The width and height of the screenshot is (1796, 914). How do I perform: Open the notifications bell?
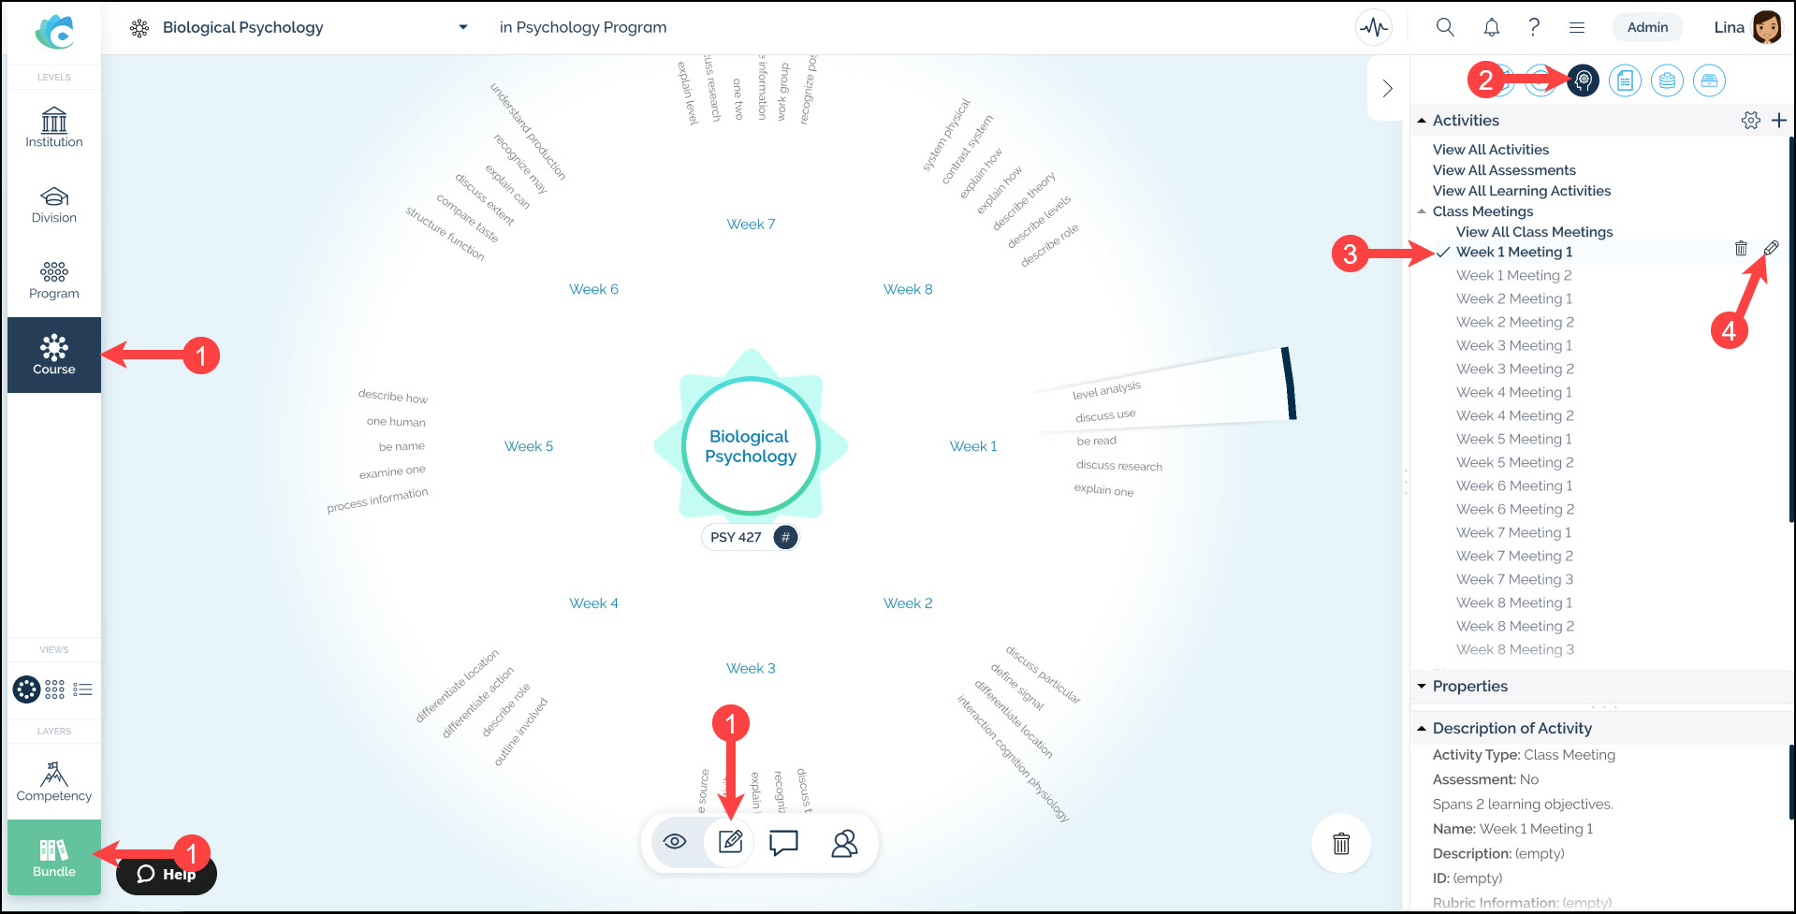1491,28
